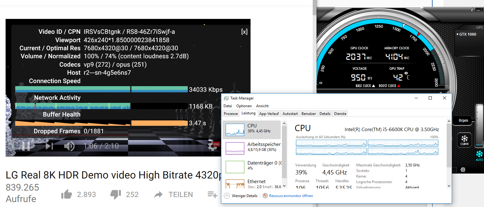Click the 1:06 / 2:10 time display
Viewport: 484px width, 207px height.
pos(101,146)
